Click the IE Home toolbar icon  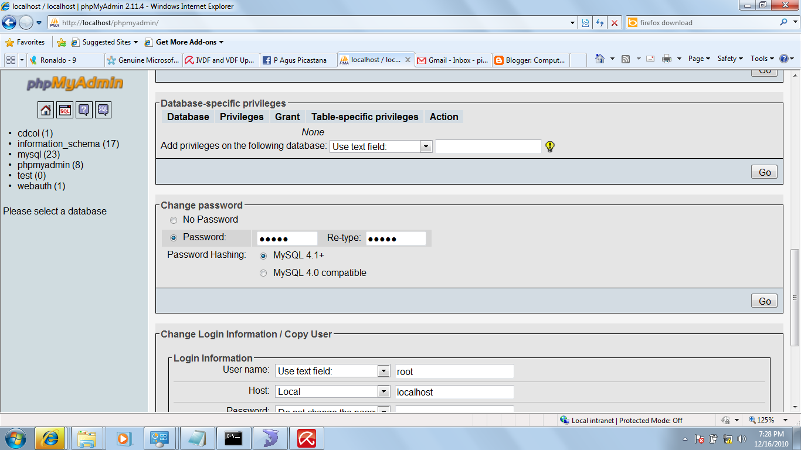coord(599,59)
